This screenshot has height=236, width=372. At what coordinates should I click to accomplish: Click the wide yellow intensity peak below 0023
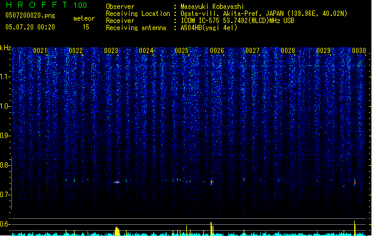pyautogui.click(x=117, y=231)
